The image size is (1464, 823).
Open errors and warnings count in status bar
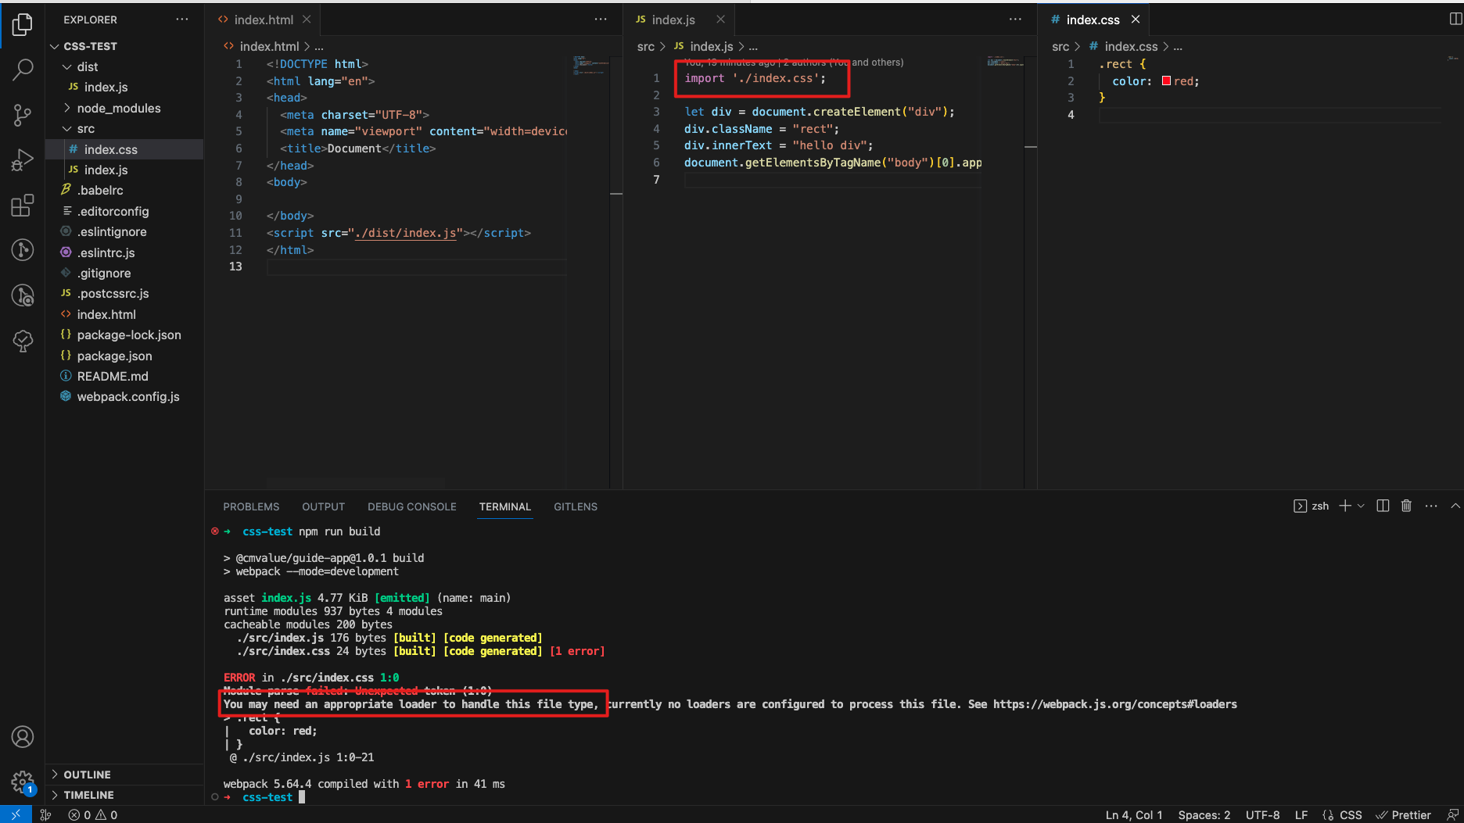(92, 814)
